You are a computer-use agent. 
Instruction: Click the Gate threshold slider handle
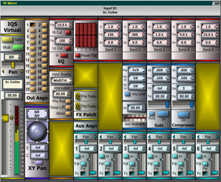pos(167,104)
